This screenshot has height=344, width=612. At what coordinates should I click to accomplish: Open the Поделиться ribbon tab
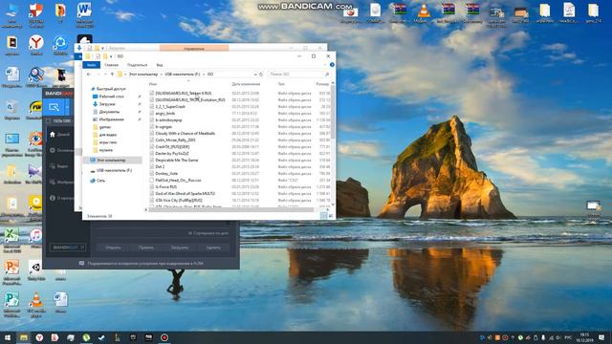[x=138, y=65]
